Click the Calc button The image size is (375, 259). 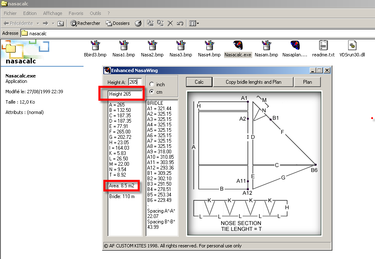[x=199, y=82]
